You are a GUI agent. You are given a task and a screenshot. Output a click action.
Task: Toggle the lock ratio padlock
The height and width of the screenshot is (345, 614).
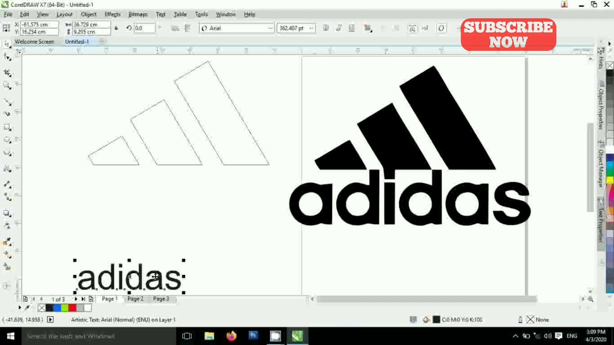(116, 28)
